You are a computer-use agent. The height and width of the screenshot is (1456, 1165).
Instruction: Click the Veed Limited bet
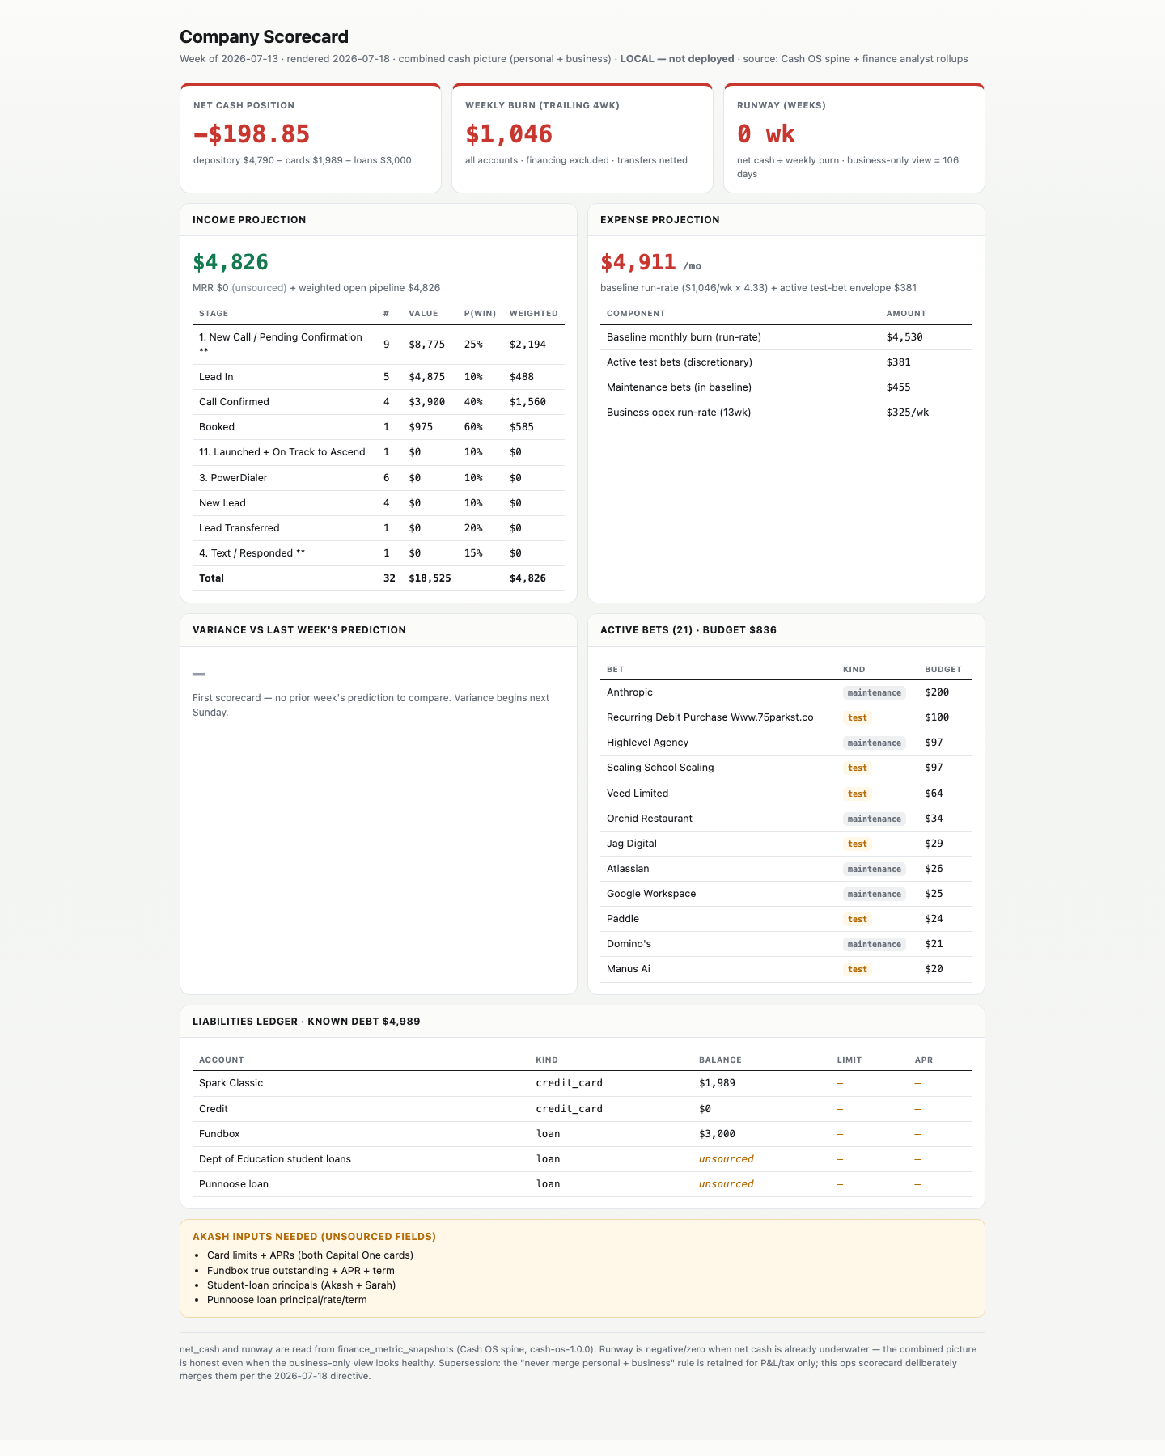click(x=638, y=794)
